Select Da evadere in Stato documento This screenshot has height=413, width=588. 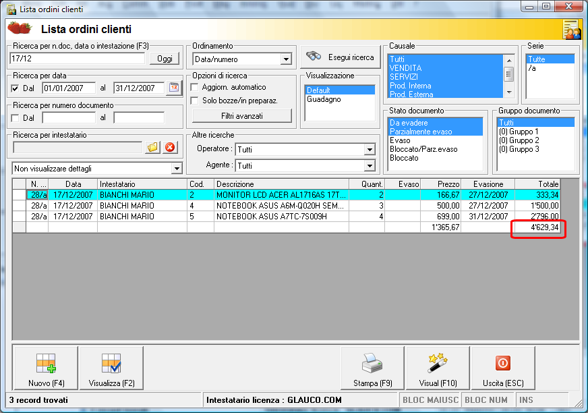pos(436,122)
